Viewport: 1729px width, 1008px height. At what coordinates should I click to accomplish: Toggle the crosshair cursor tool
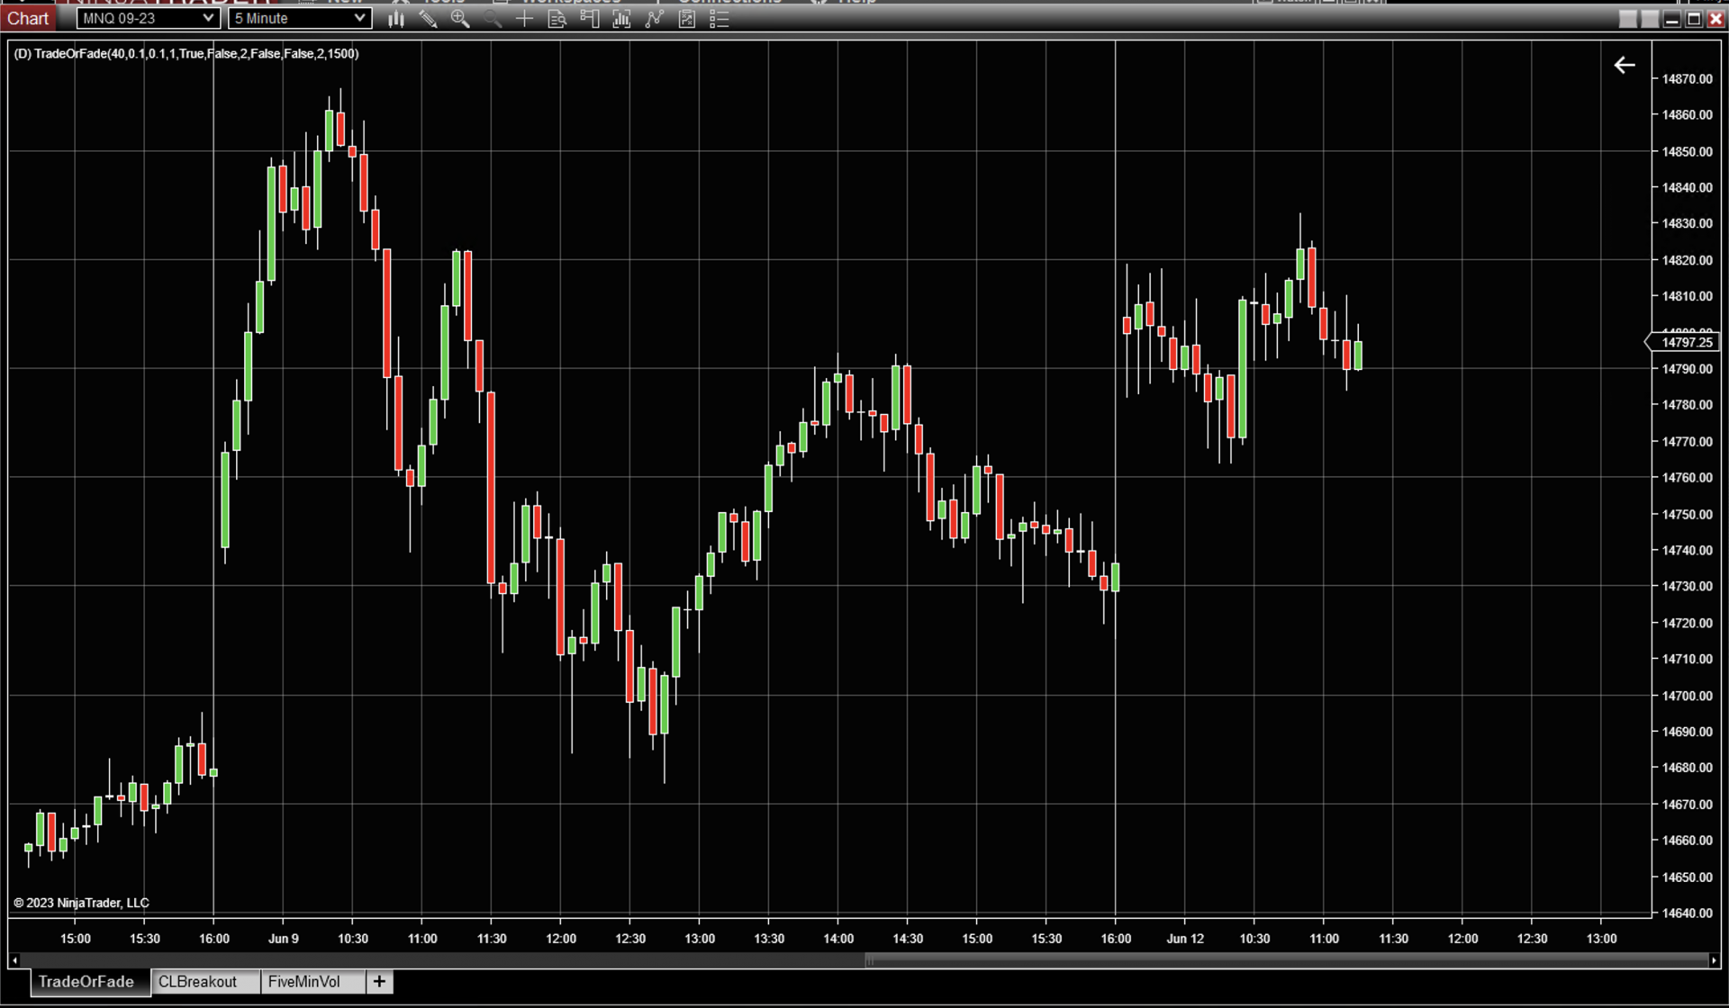point(524,19)
